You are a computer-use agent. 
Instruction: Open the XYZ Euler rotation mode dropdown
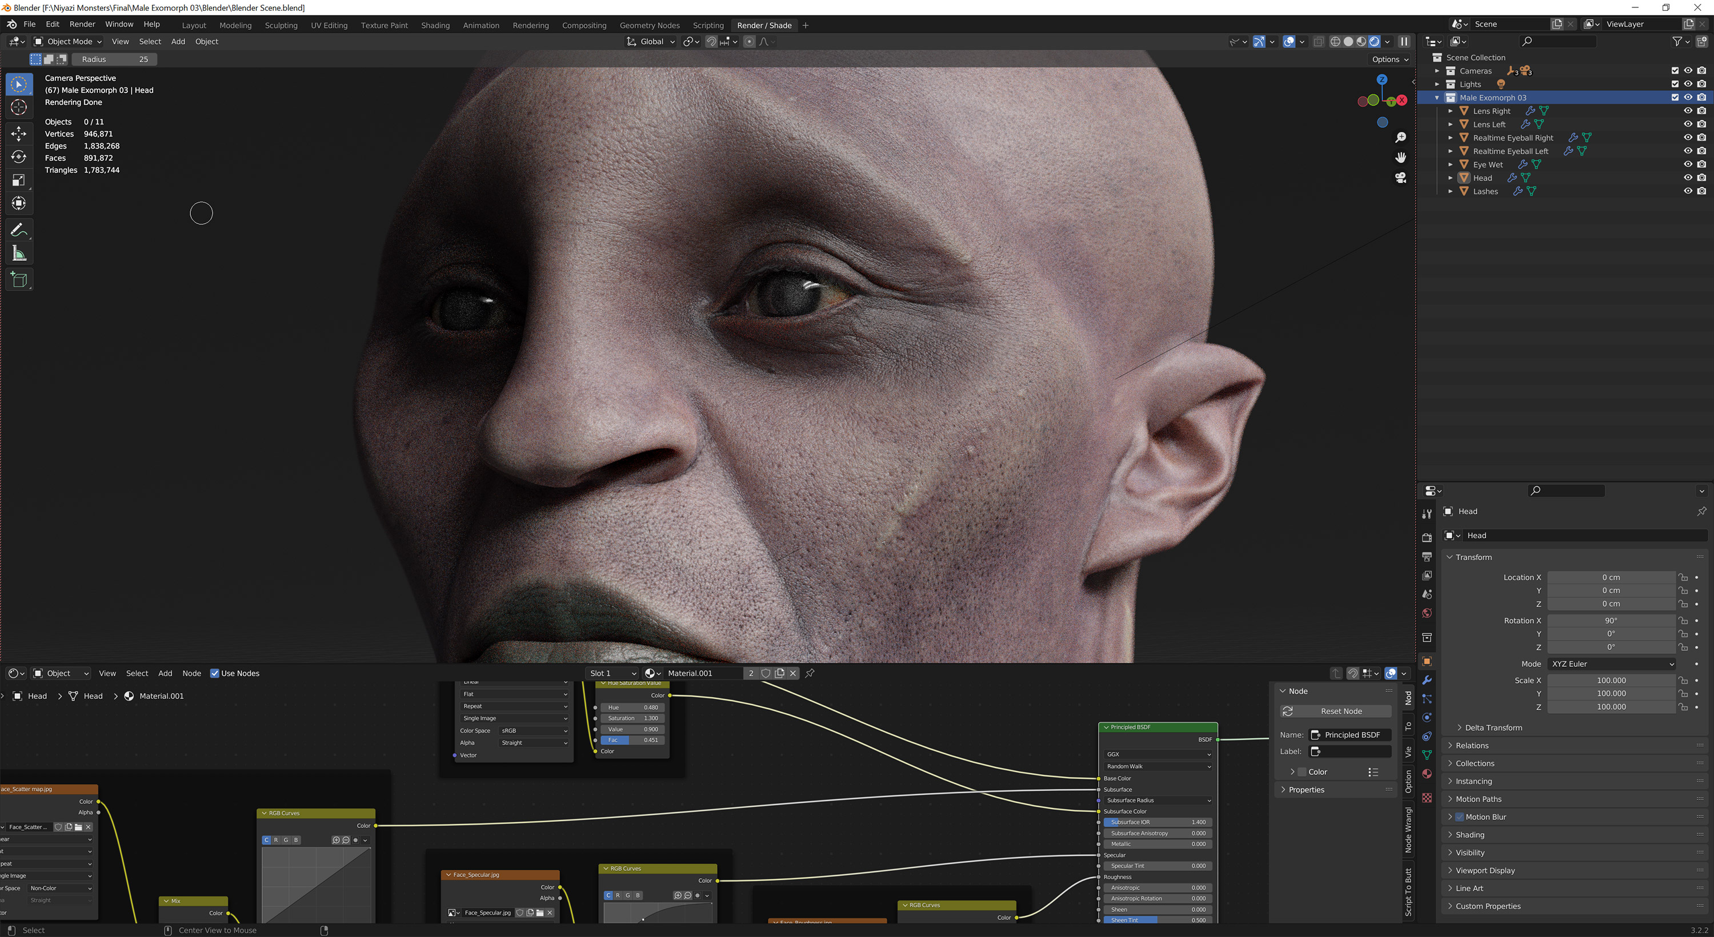pos(1611,663)
